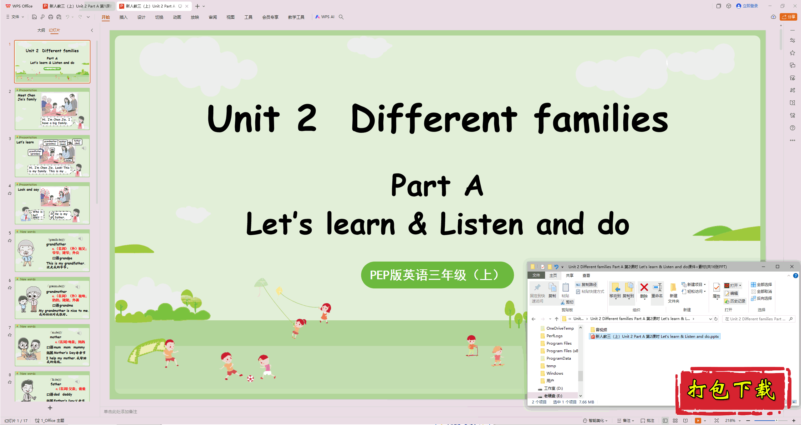This screenshot has width=801, height=425.
Task: Click fit-slide-to-window icon in status bar
Action: click(717, 421)
